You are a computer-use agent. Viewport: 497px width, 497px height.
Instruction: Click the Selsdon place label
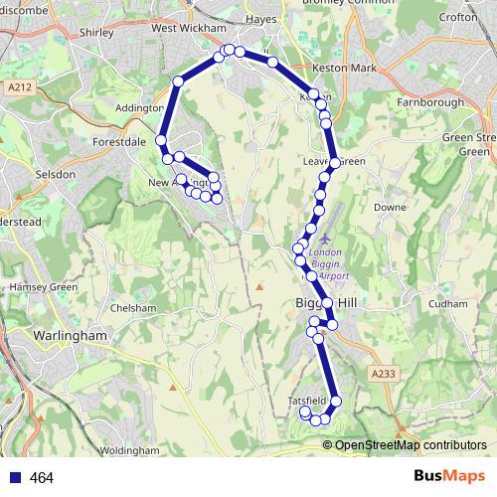coord(56,174)
